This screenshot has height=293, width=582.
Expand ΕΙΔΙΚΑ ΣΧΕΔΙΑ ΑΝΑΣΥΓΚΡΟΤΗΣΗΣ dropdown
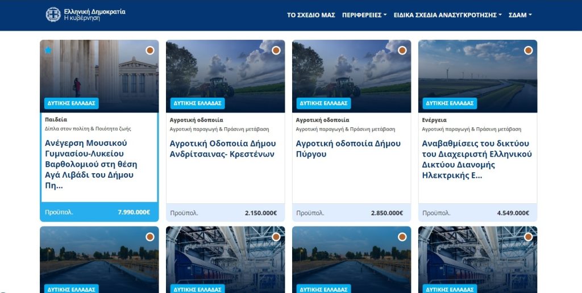point(448,15)
